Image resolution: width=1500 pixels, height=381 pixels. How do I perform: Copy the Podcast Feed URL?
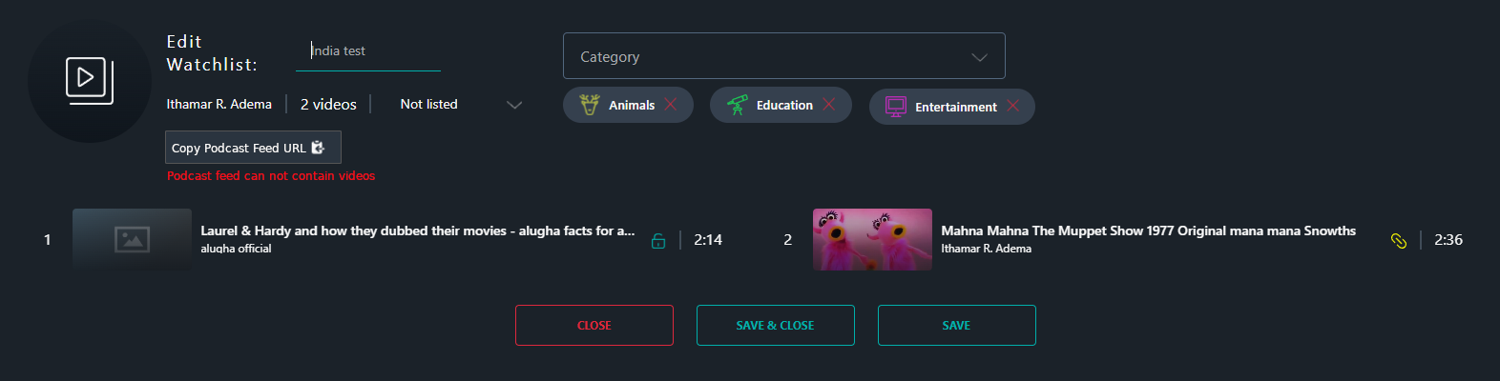tap(253, 148)
